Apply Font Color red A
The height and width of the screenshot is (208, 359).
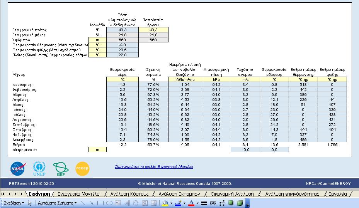click(x=191, y=203)
